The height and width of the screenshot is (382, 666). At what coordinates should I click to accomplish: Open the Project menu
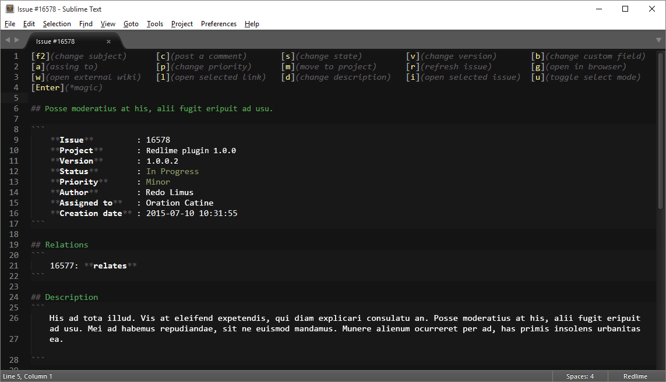point(182,24)
